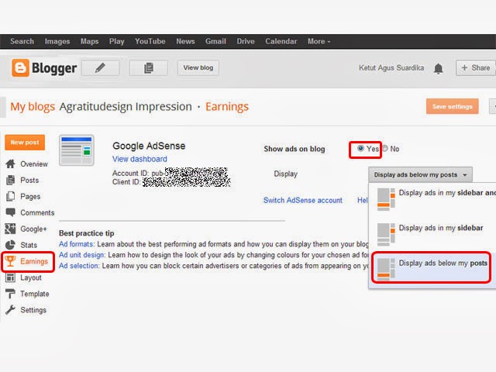This screenshot has width=496, height=372.
Task: Click the below-posts ad layout icon
Action: pyautogui.click(x=386, y=268)
